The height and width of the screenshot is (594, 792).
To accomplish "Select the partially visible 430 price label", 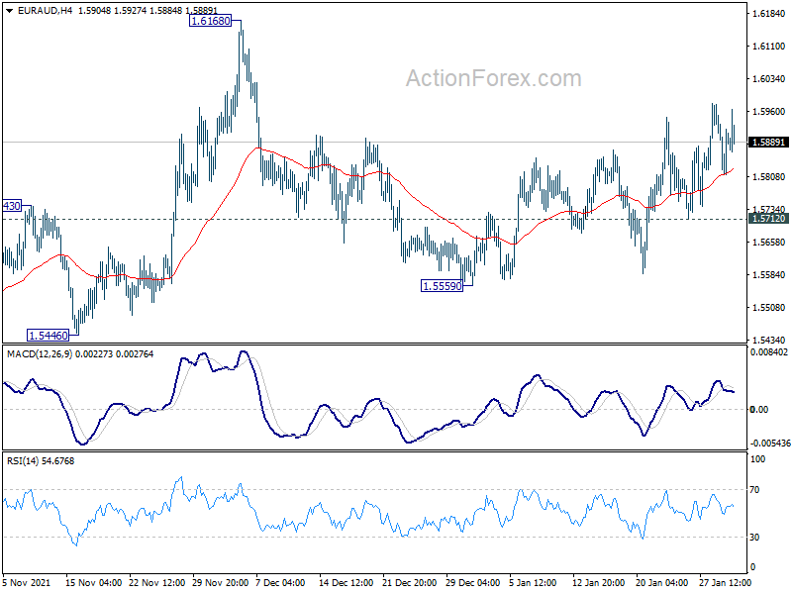I will tap(12, 206).
